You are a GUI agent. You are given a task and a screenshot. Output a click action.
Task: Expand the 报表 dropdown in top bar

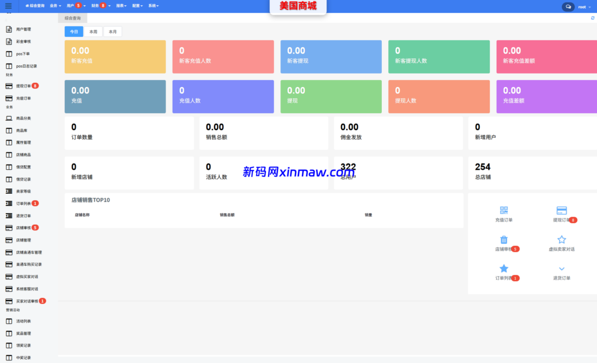(121, 6)
